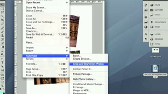Select the Rectangular Marquee tool
The height and width of the screenshot is (94, 168).
click(x=2, y=9)
